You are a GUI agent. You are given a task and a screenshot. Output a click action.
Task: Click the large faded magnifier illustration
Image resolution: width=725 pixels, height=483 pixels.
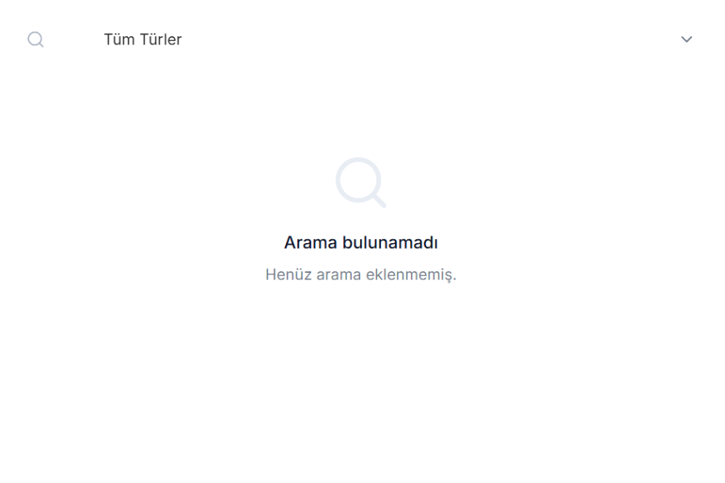tap(361, 183)
